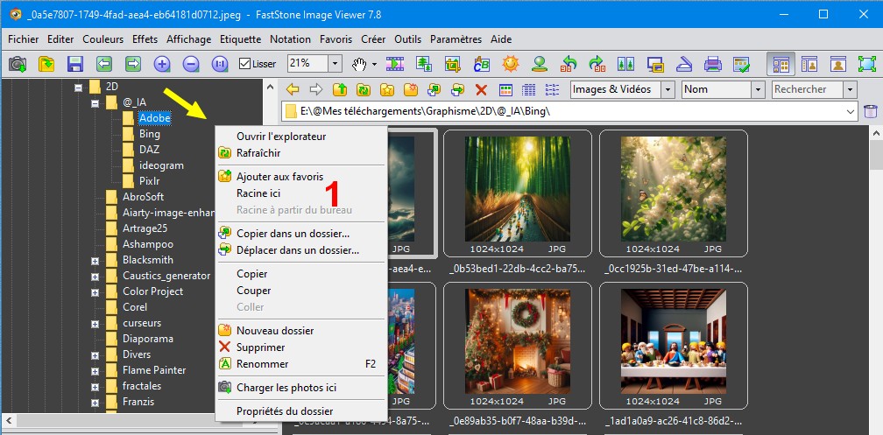This screenshot has width=883, height=435.
Task: Select the ideogram folder in tree
Action: [x=161, y=165]
